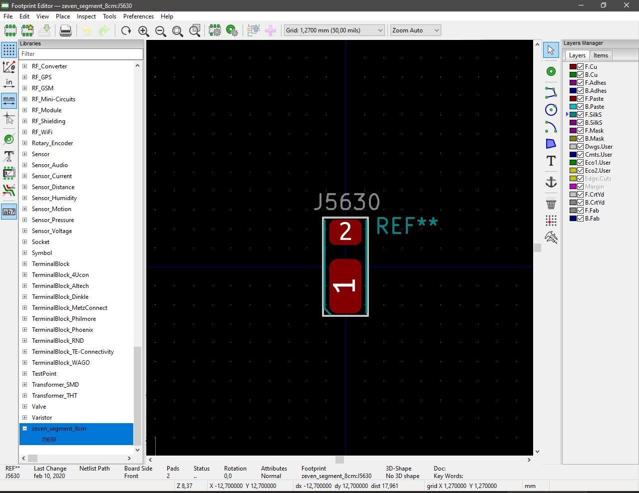Image resolution: width=639 pixels, height=493 pixels.
Task: Open the Inspect menu
Action: pyautogui.click(x=86, y=16)
